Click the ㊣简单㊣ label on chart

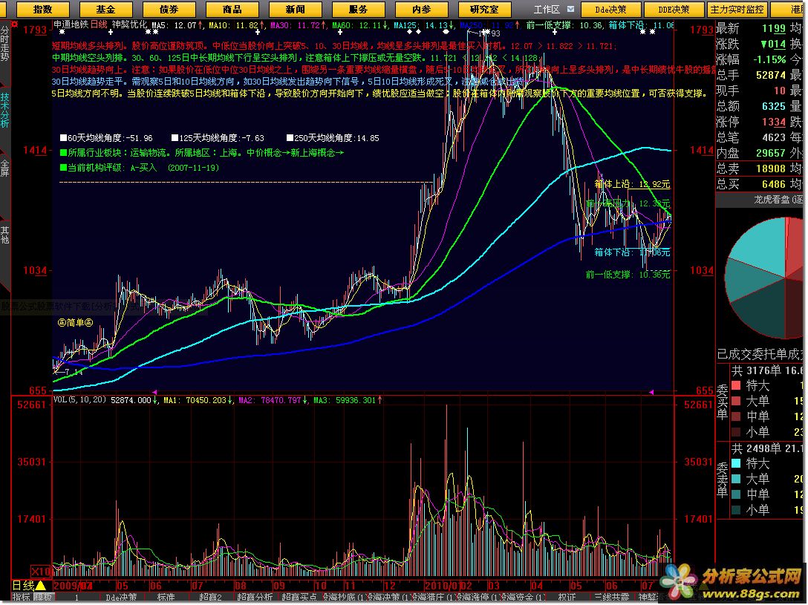75,323
